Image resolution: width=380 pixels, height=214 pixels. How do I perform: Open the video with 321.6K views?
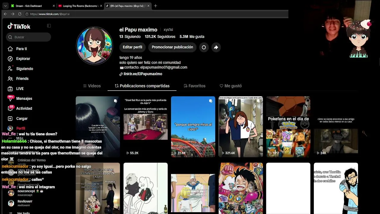tap(241, 127)
